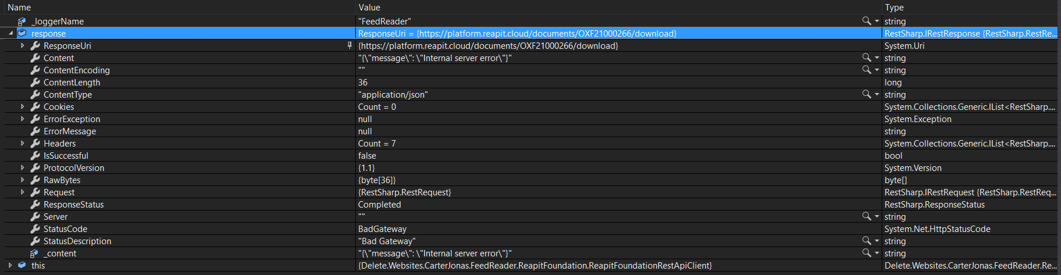Open visualizer dropdown arrow for _loggerName row
Screen dimensions: 1061x275
click(877, 21)
